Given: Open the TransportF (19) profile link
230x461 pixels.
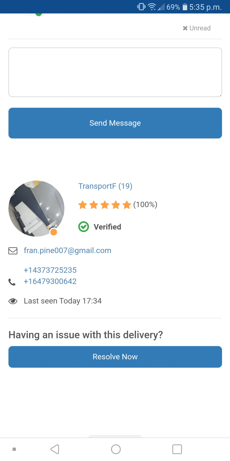Looking at the screenshot, I should (105, 186).
